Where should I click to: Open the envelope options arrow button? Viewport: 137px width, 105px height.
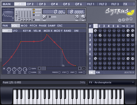tap(39, 72)
